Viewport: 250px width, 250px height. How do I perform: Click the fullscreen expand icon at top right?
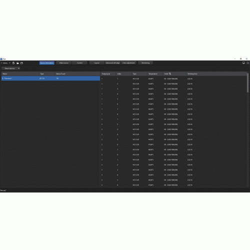click(x=248, y=63)
